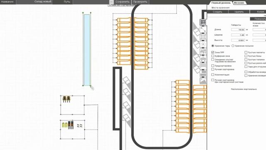Click the cell count field in Ширина row

point(259,35)
